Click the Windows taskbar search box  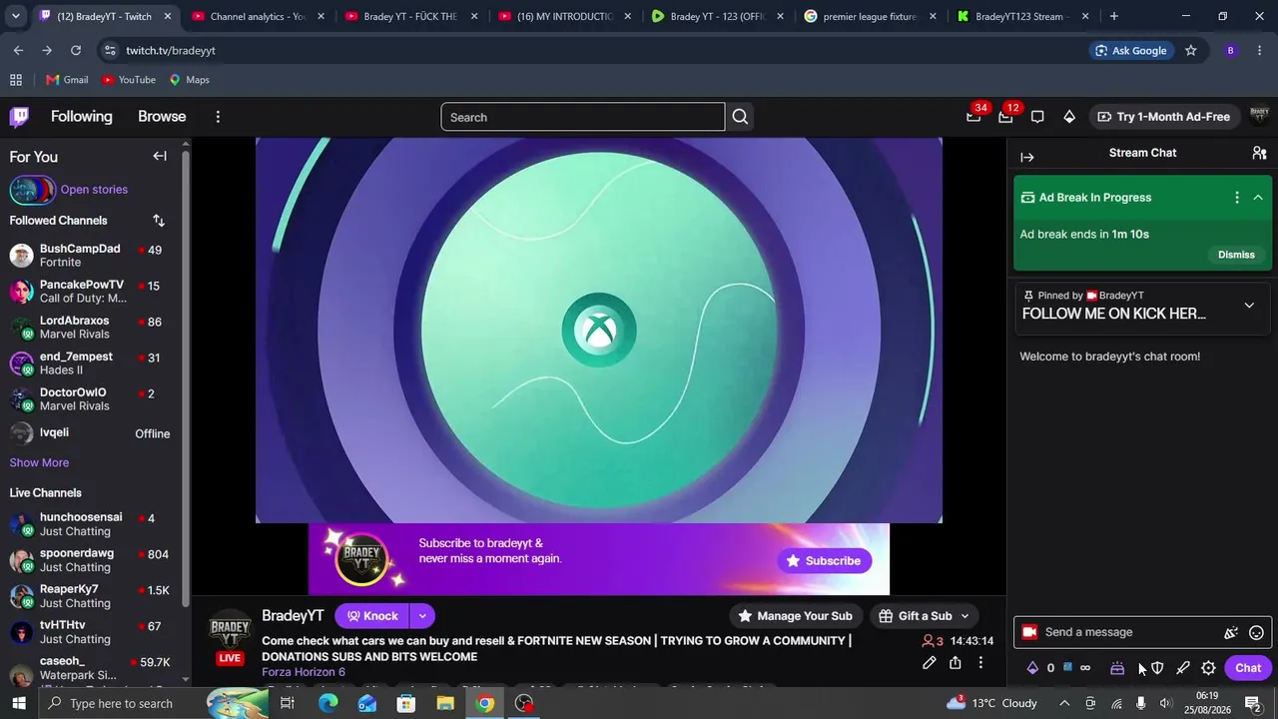(120, 704)
